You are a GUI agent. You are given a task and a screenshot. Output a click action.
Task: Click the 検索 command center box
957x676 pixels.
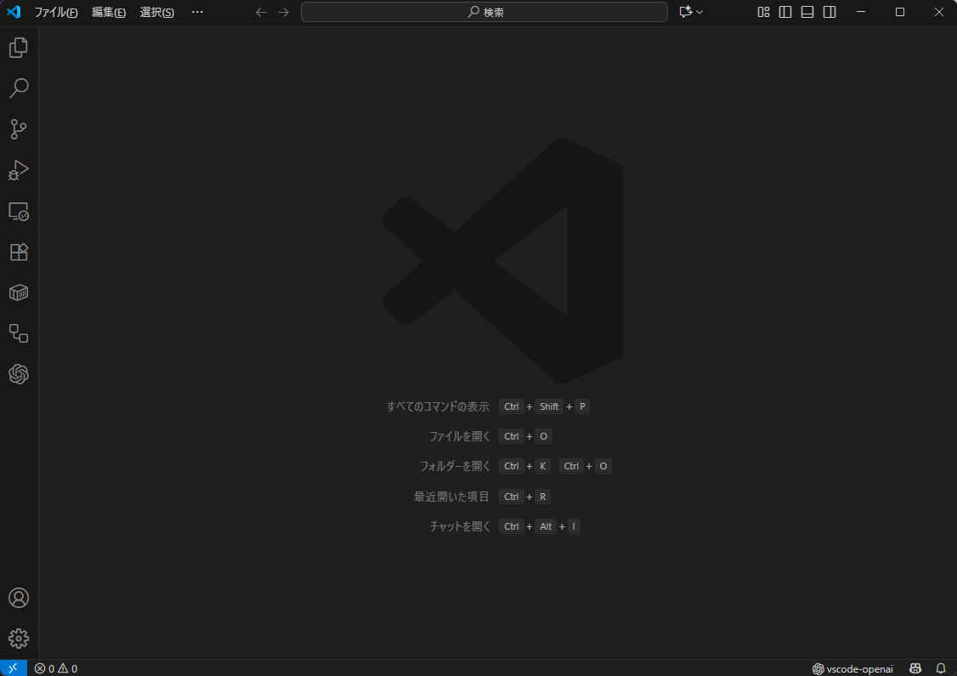pos(484,12)
